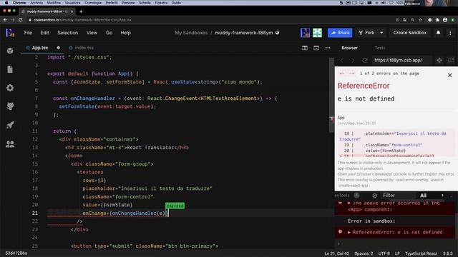458x257 pixels.
Task: Click the Fork button
Action: pyautogui.click(x=366, y=33)
